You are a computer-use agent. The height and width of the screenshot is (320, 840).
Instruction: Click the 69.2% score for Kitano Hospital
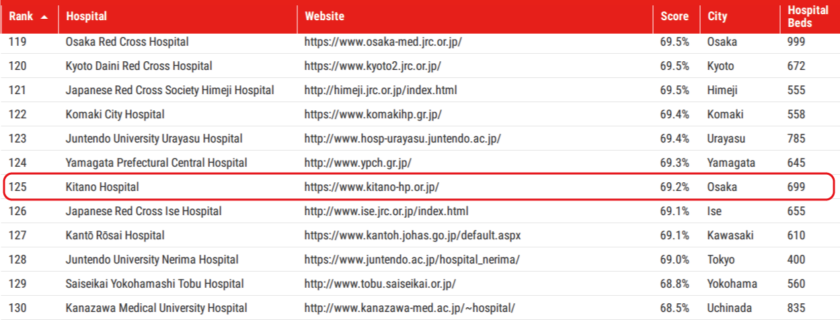[675, 187]
